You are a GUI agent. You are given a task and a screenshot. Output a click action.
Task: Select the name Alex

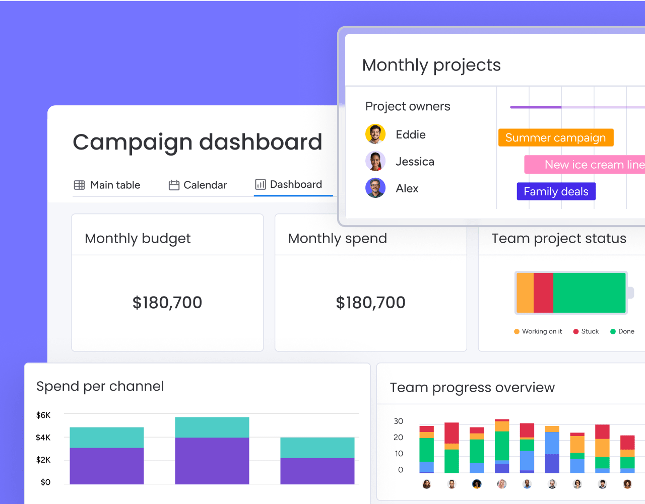[x=407, y=188]
